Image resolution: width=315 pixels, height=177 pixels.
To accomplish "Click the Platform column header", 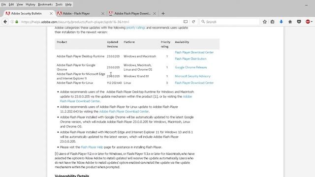I will click(x=129, y=42).
